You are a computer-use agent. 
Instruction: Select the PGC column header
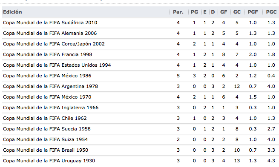coord(271,12)
